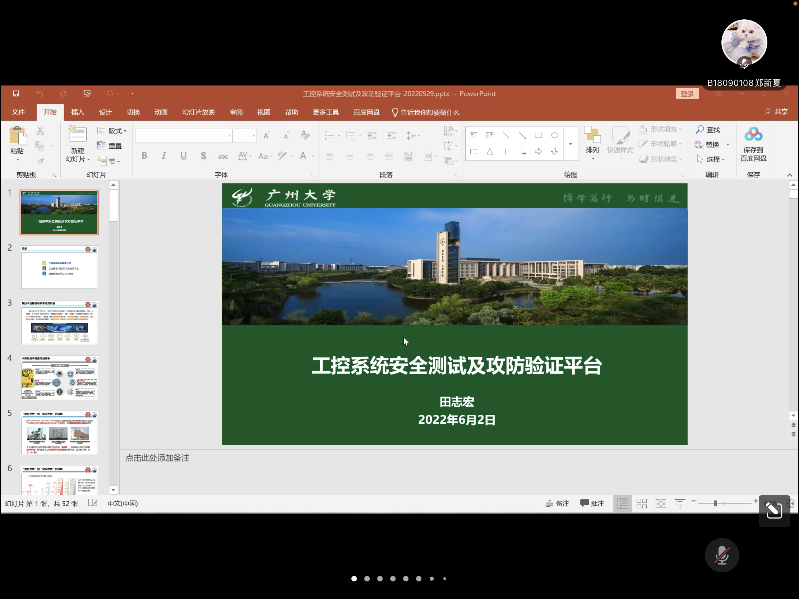799x599 pixels.
Task: Click the Login 登录 button
Action: click(x=687, y=94)
